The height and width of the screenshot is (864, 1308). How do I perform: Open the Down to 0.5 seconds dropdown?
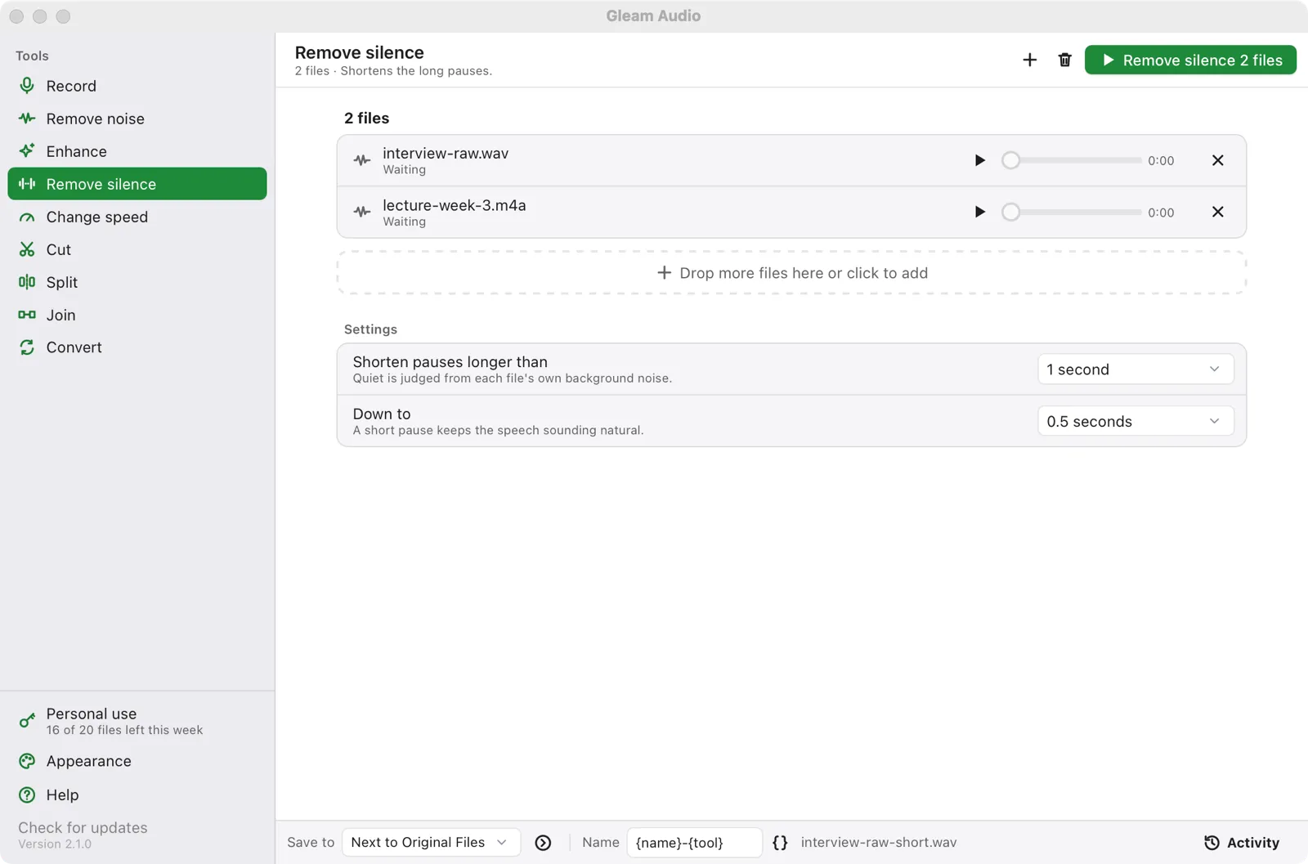[x=1136, y=421]
